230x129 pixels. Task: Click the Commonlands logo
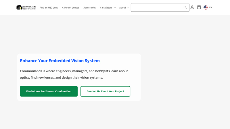pyautogui.click(x=26, y=7)
